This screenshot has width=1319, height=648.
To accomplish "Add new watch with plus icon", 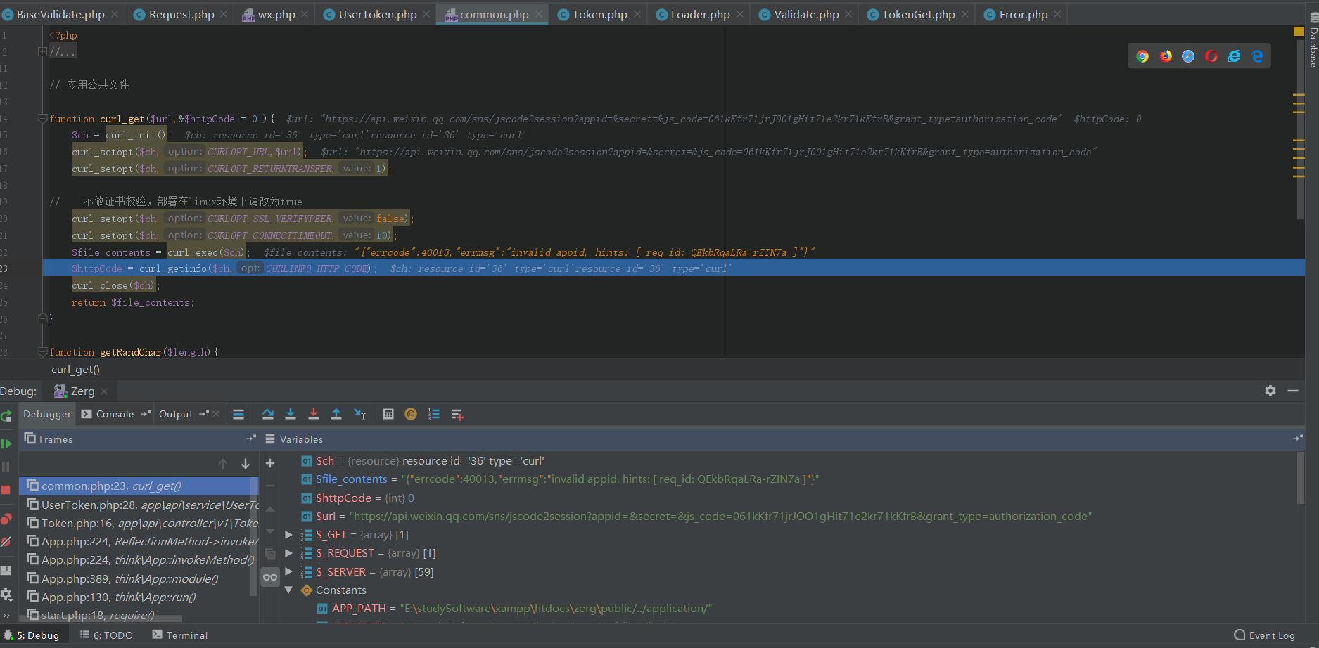I will pos(270,463).
